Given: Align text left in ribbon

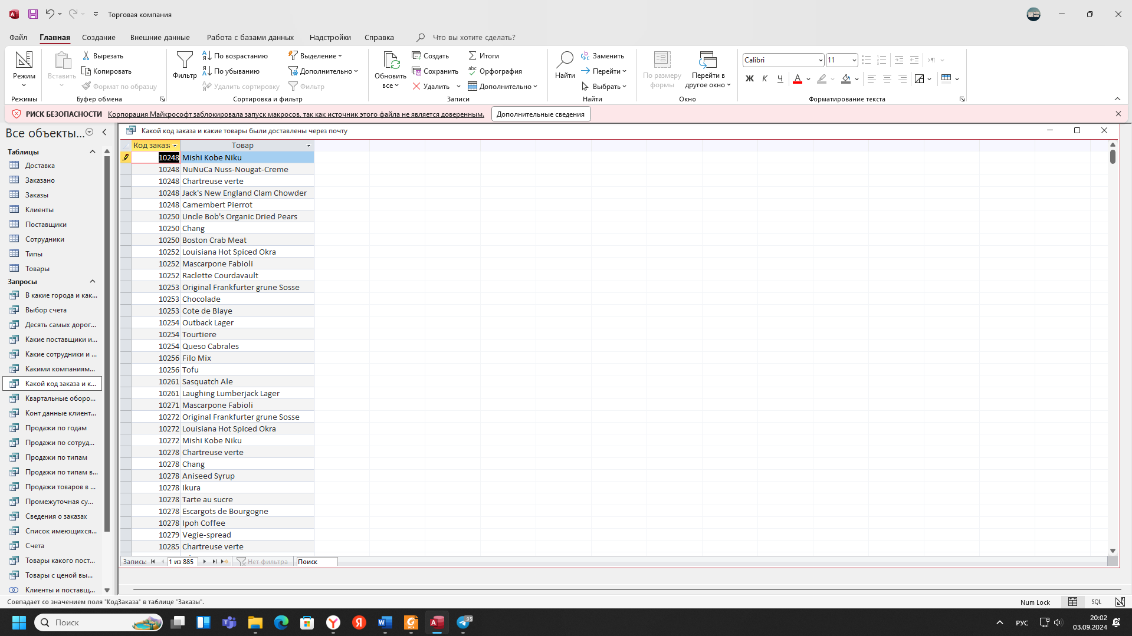Looking at the screenshot, I should click(x=872, y=78).
